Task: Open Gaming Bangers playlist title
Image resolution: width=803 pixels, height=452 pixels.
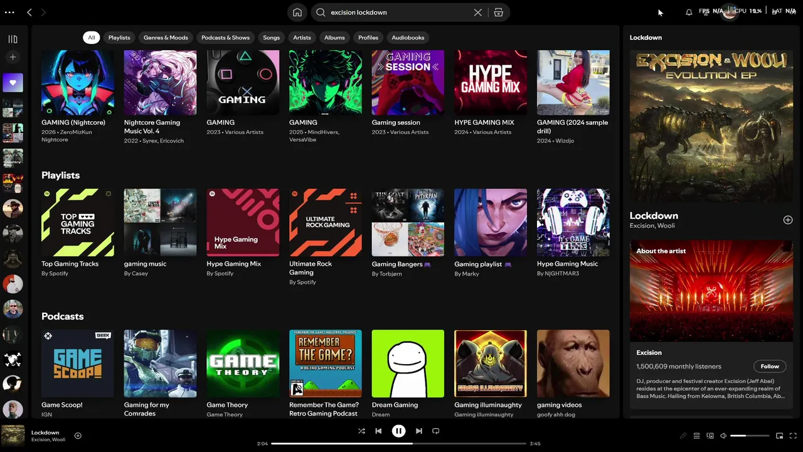Action: click(401, 264)
